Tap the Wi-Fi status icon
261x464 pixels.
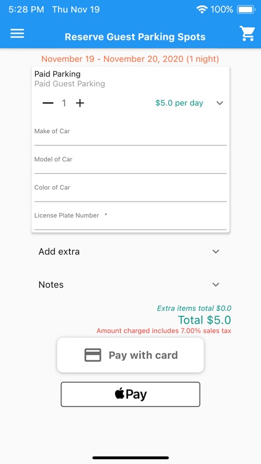point(202,10)
